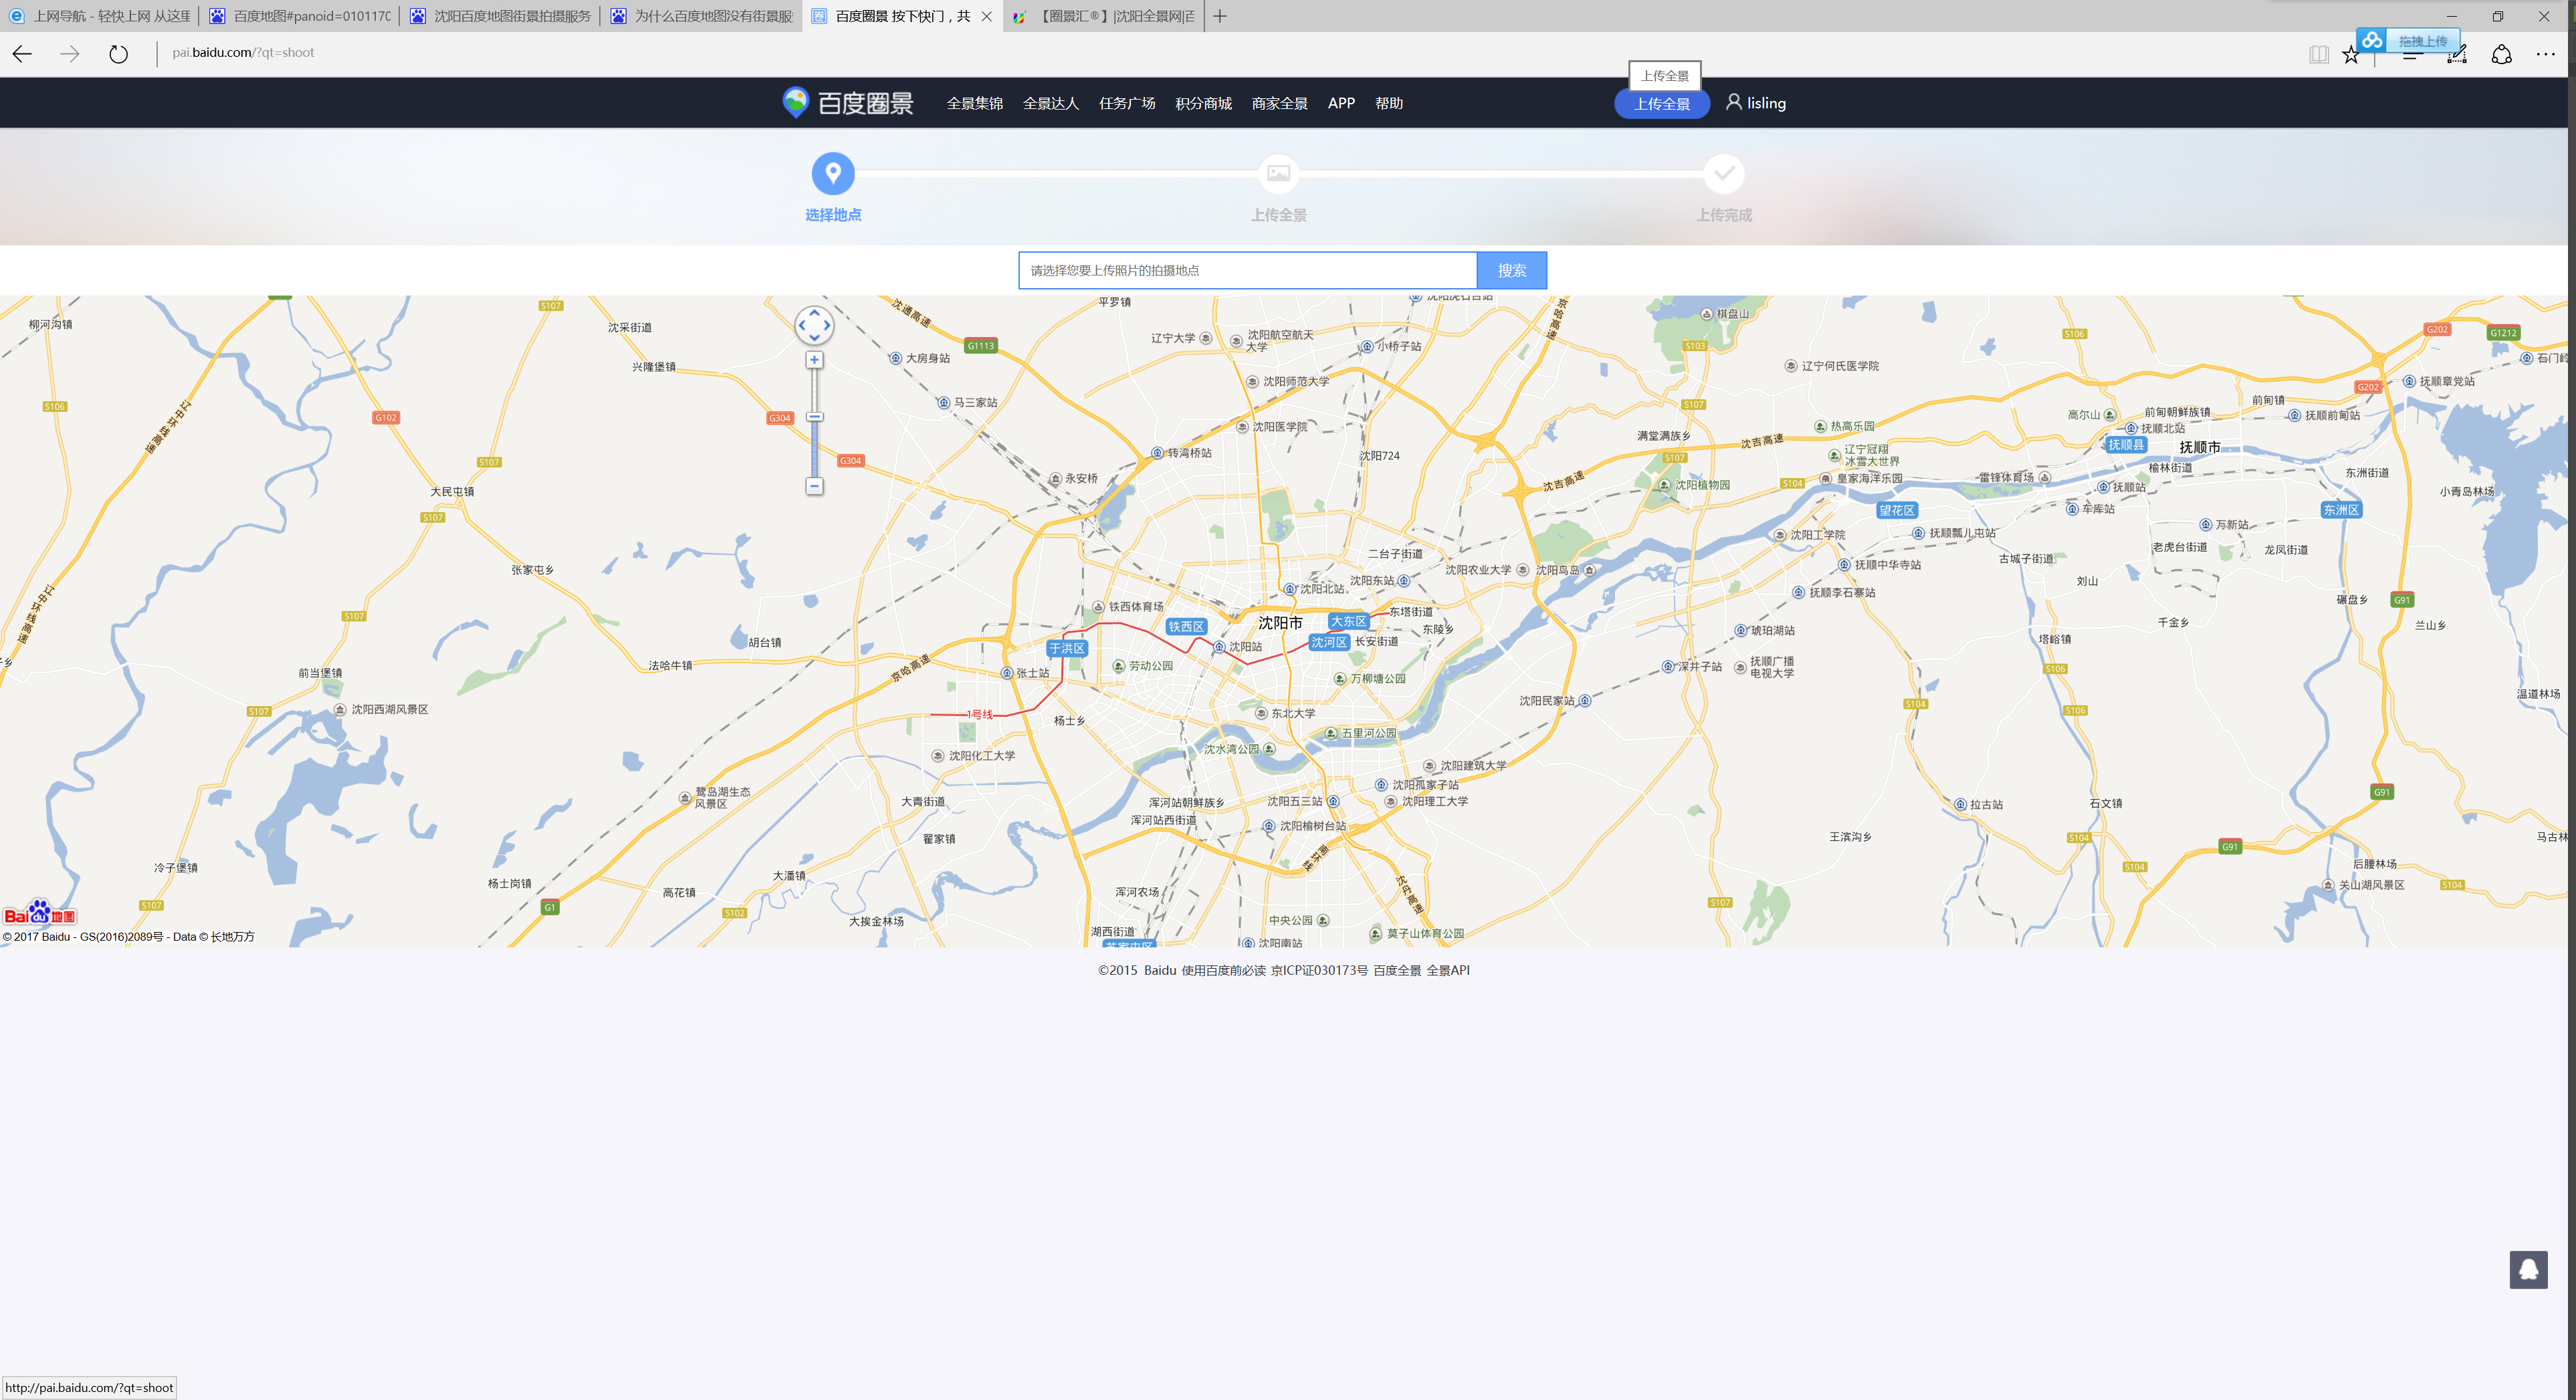Image resolution: width=2576 pixels, height=1400 pixels.
Task: Click the 沈阳植物园 map point
Action: tap(1694, 485)
